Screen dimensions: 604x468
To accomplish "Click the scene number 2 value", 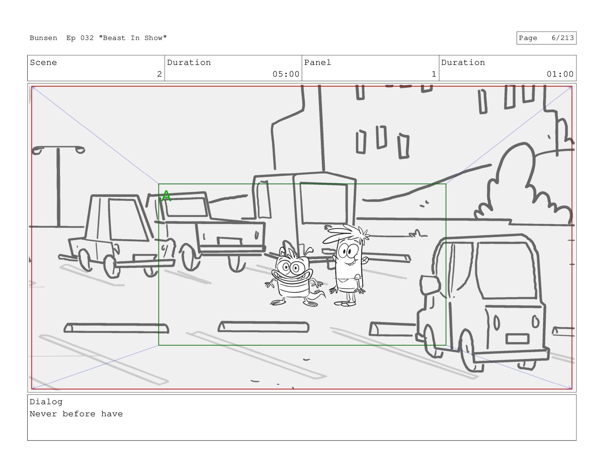I will 159,74.
